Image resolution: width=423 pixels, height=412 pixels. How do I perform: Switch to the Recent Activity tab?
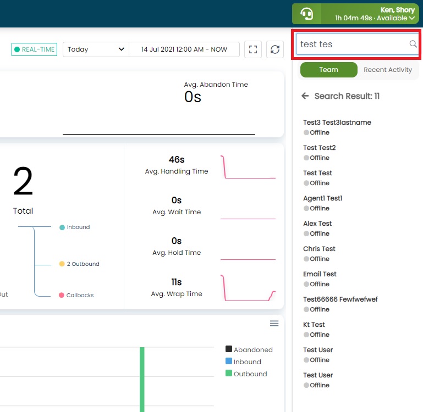[388, 70]
